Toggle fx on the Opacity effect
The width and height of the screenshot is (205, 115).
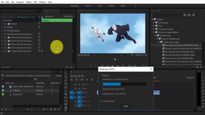point(5,27)
